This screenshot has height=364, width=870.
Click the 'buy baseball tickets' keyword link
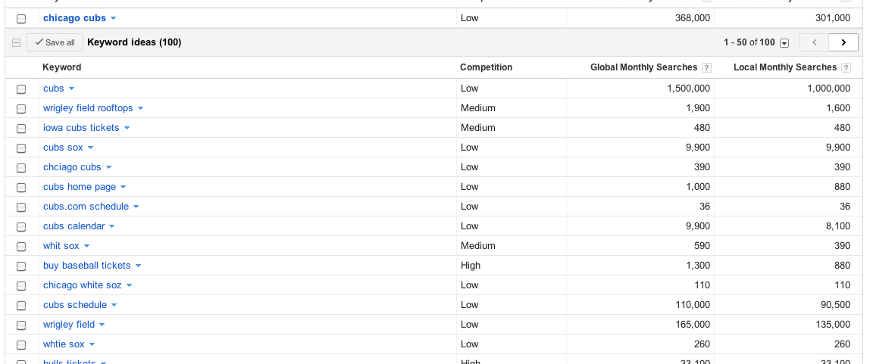pos(86,266)
